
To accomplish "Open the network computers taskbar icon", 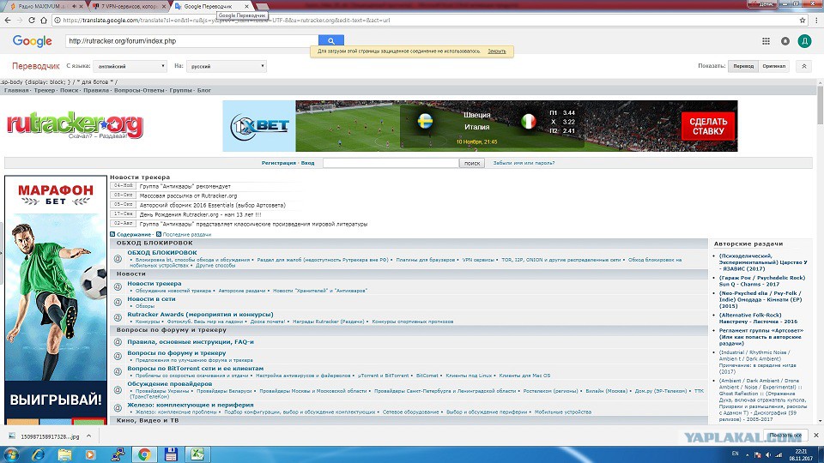I will click(x=118, y=454).
